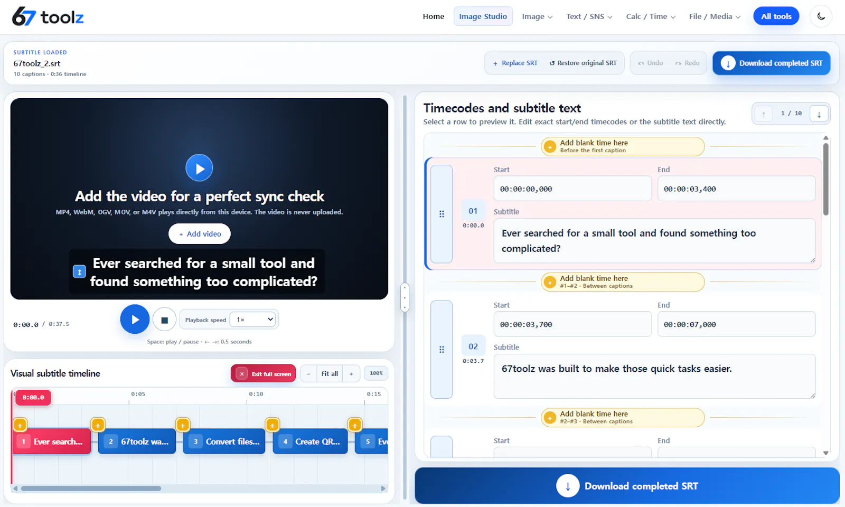Add blank time between captions #2–#3
Image resolution: width=845 pixels, height=507 pixels.
point(623,418)
